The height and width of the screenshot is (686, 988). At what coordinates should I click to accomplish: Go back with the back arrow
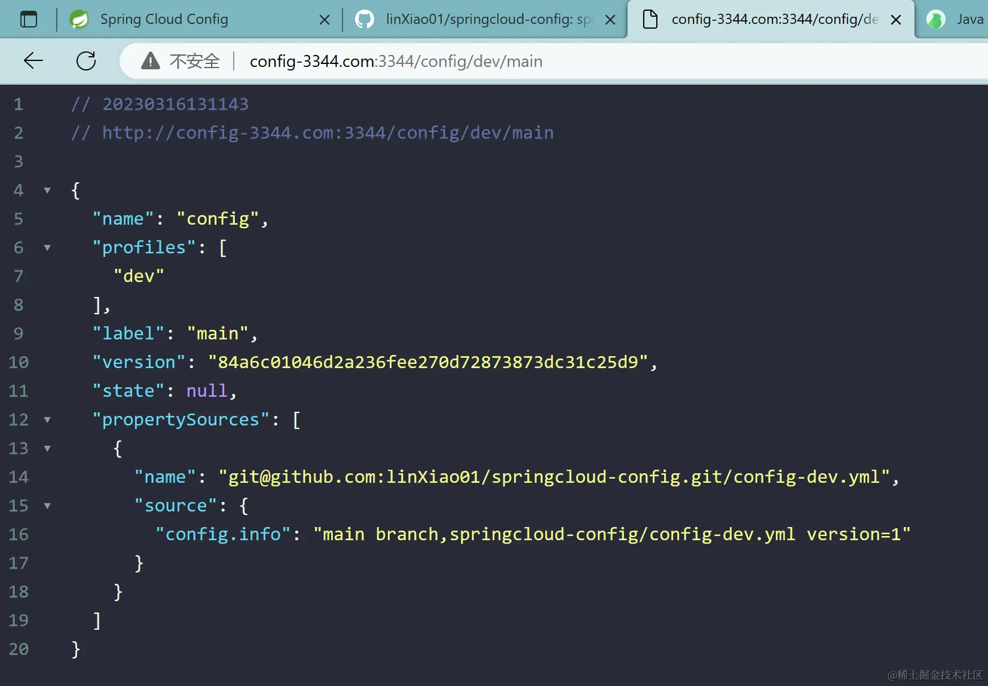coord(33,60)
